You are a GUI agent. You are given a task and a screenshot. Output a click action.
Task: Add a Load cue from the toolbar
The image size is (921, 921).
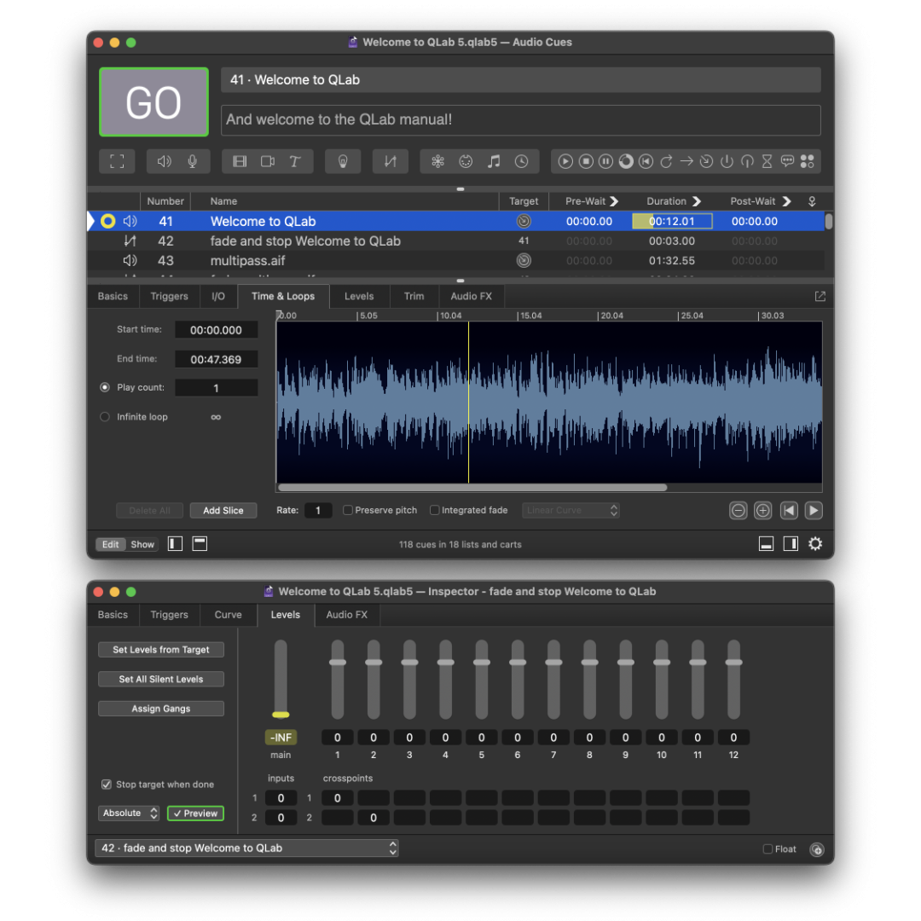626,161
